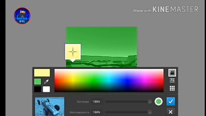Tap the blue car clip thumbnail

(50, 107)
